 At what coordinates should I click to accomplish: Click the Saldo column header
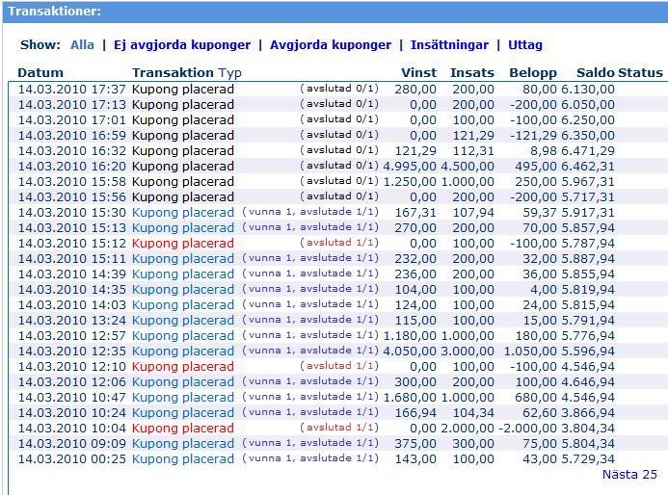[x=595, y=73]
